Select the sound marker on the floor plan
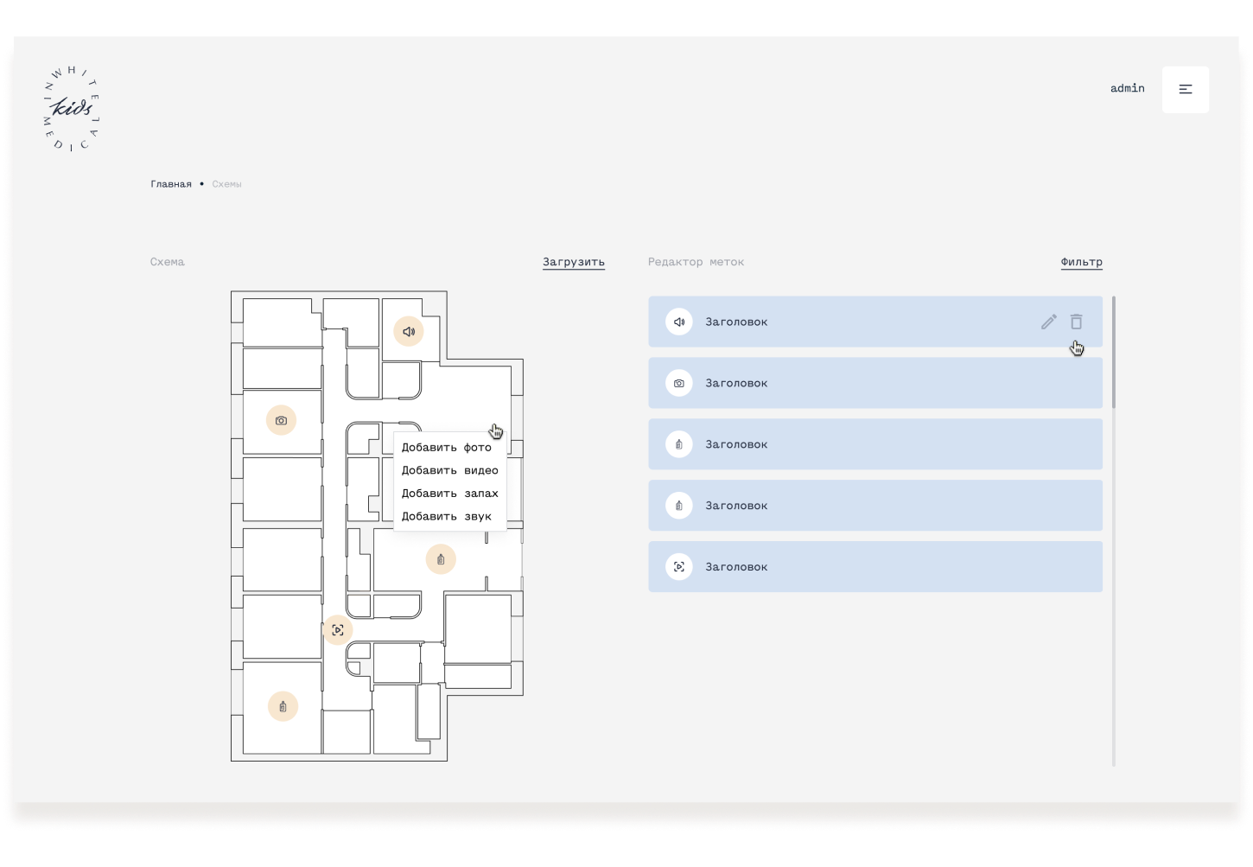The image size is (1253, 867). coord(409,331)
